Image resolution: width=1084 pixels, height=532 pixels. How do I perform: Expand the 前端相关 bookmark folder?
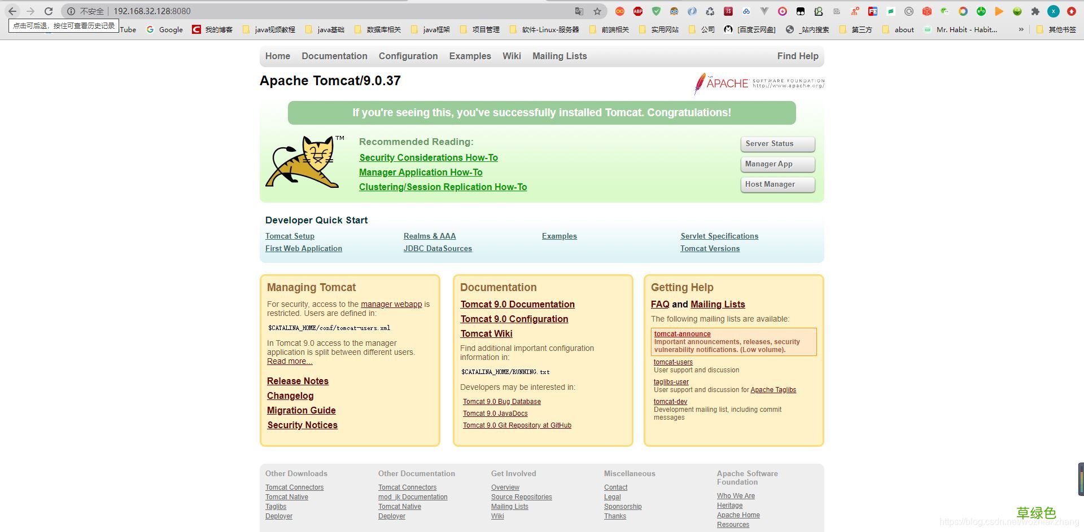(x=609, y=29)
